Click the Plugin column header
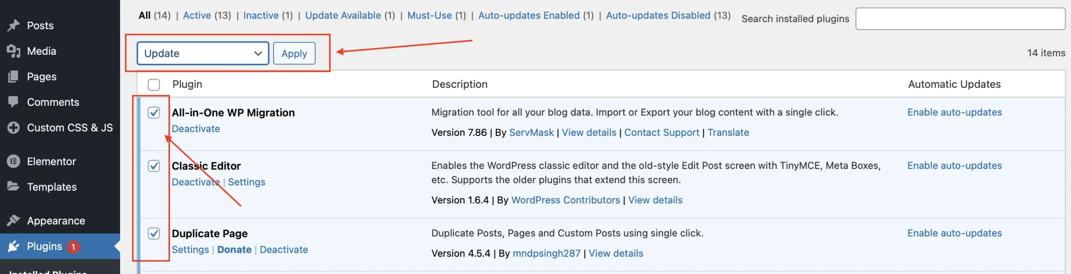 point(187,85)
